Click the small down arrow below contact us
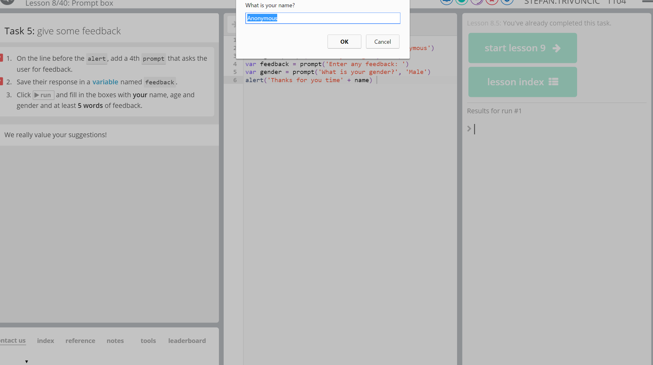Screen dimensions: 653x365 coord(26,362)
